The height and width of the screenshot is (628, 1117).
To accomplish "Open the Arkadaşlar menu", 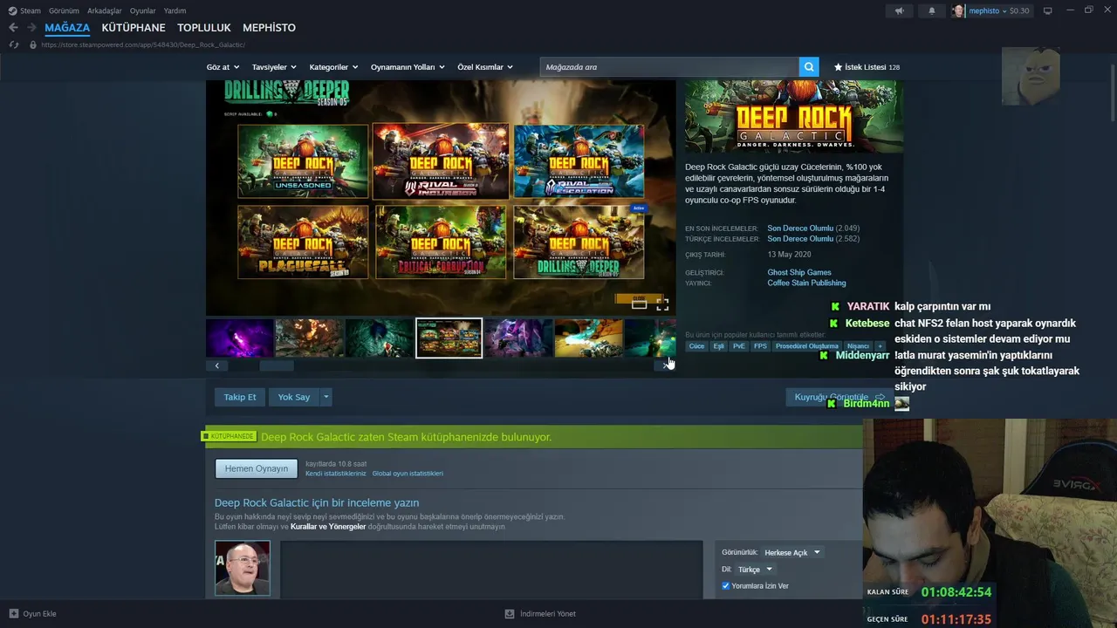I will tap(105, 10).
